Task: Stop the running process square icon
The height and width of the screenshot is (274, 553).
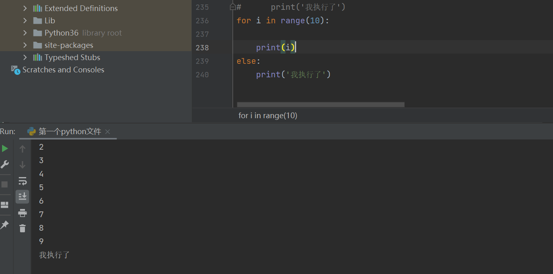Action: (4, 184)
